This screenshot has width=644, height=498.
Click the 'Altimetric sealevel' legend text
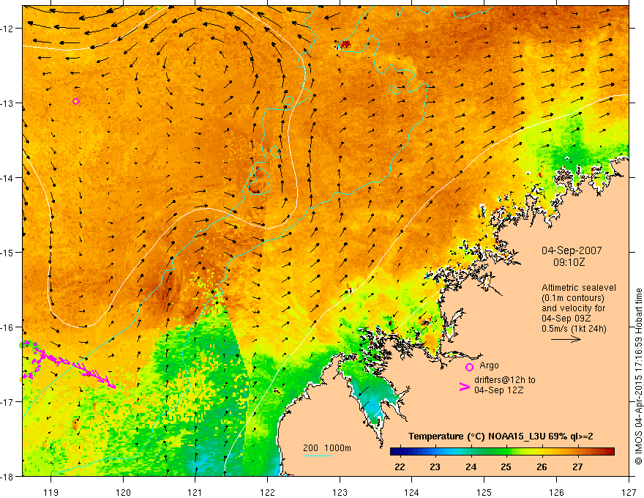[579, 288]
